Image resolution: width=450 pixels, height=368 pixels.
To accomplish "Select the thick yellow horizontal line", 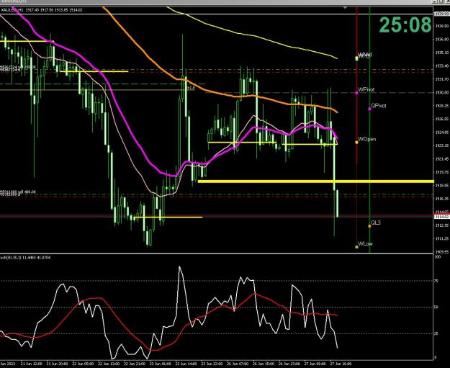I will tap(315, 181).
